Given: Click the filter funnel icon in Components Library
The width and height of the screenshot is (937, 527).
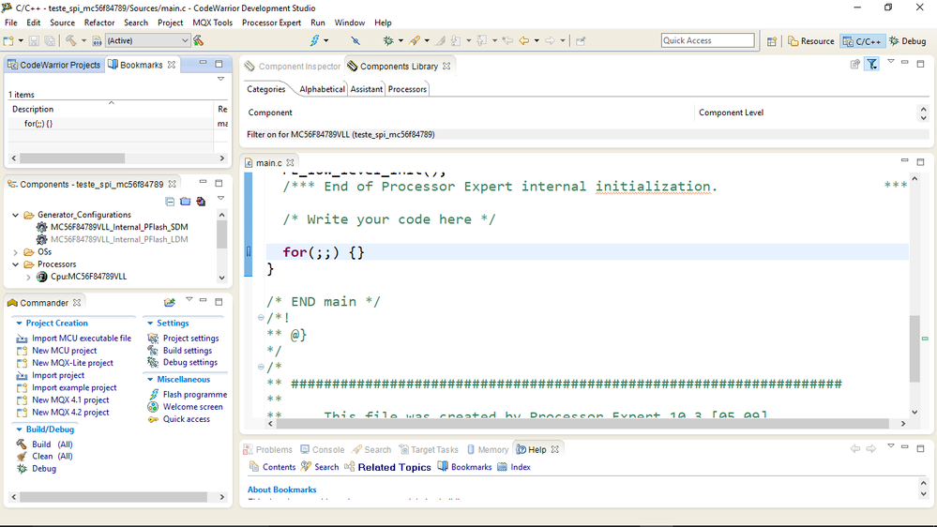Looking at the screenshot, I should 872,64.
